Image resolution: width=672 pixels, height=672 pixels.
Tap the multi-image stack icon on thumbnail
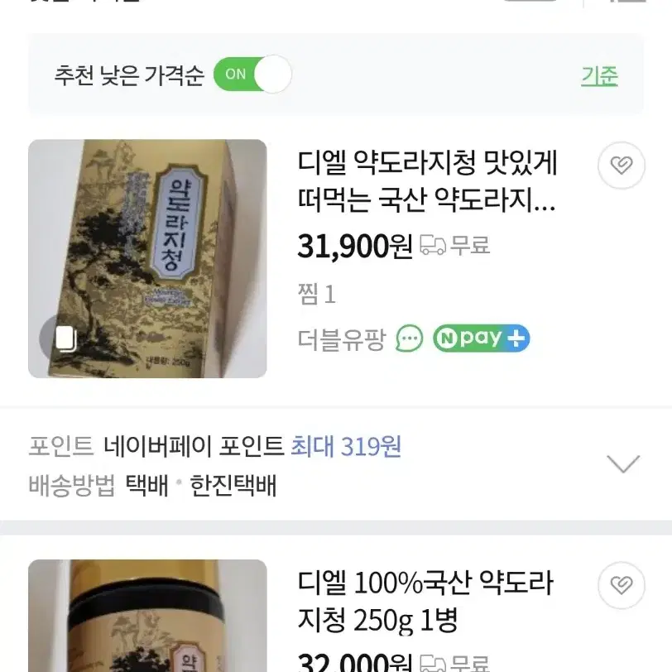[x=65, y=338]
